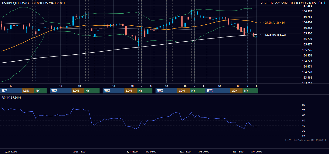Click RSI scale value 70
329x154 pixels.
click(x=304, y=110)
